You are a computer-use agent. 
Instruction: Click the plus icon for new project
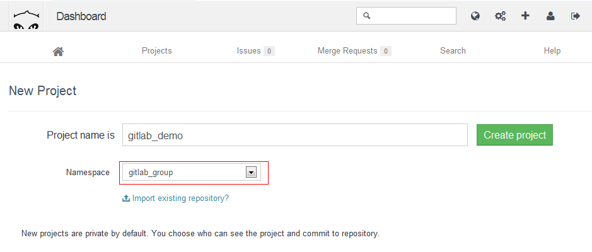[x=525, y=16]
